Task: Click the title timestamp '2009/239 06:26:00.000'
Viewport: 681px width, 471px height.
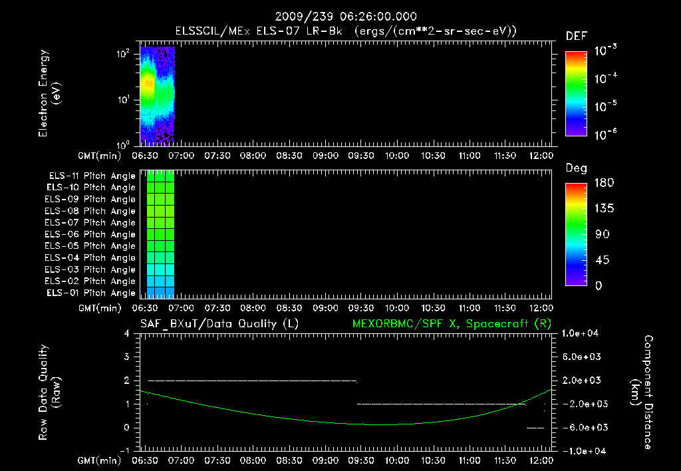Action: 346,17
